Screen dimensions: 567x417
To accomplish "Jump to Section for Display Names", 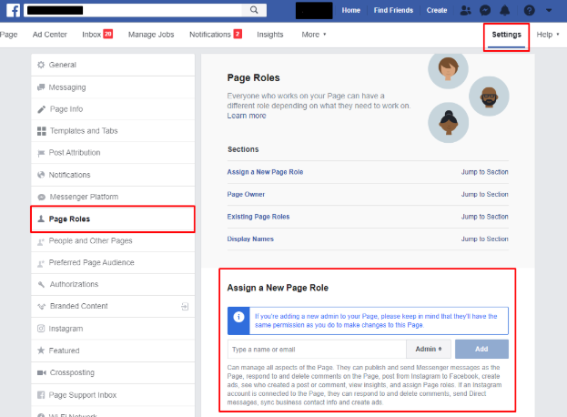I will pos(484,239).
